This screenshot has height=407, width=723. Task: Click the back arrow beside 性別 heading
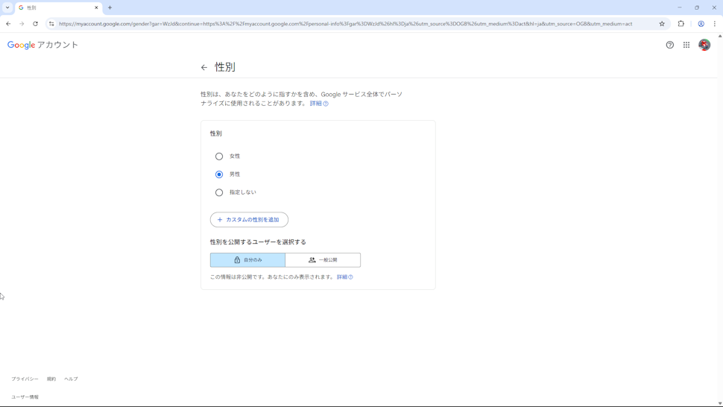[204, 68]
